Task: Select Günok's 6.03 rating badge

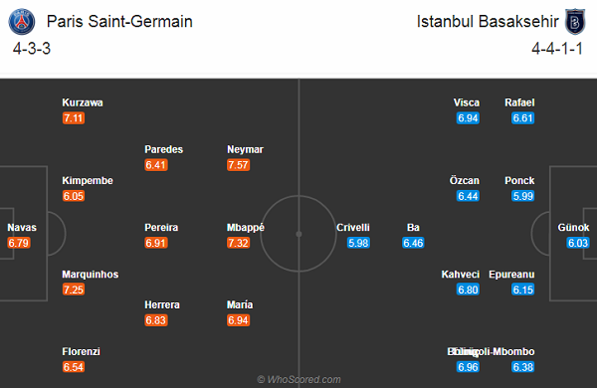Action: (x=578, y=243)
